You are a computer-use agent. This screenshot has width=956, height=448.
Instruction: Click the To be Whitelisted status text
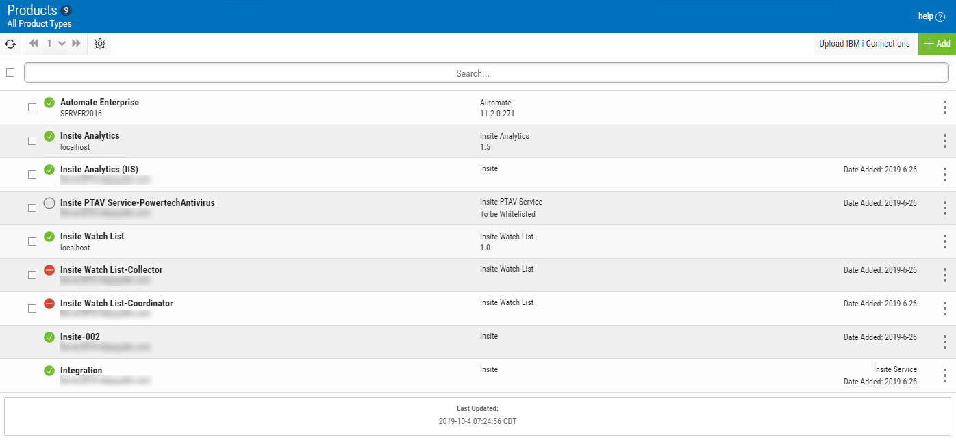coord(507,214)
